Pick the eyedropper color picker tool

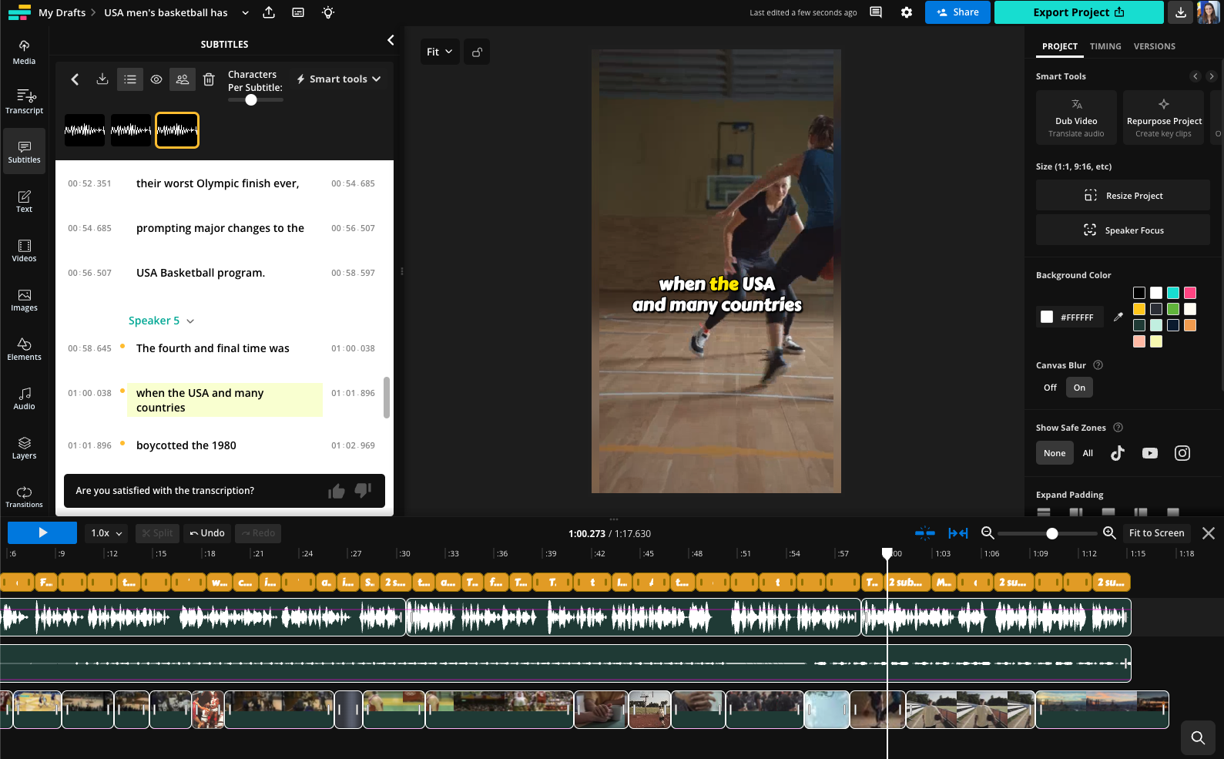click(x=1118, y=317)
